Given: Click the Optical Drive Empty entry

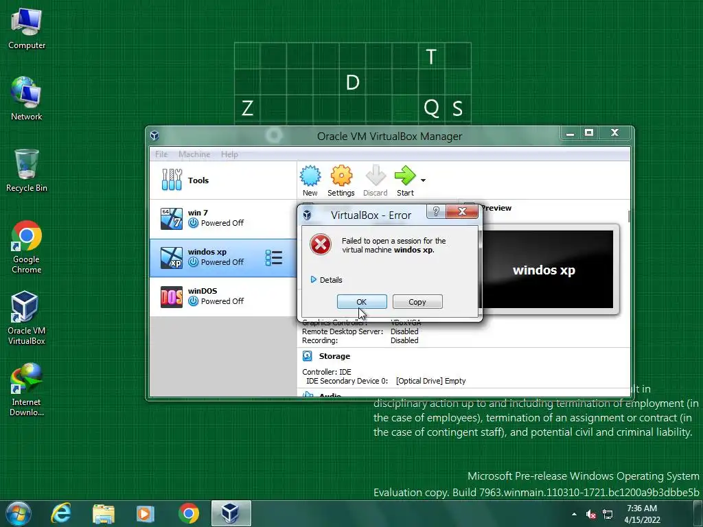Looking at the screenshot, I should tap(431, 381).
